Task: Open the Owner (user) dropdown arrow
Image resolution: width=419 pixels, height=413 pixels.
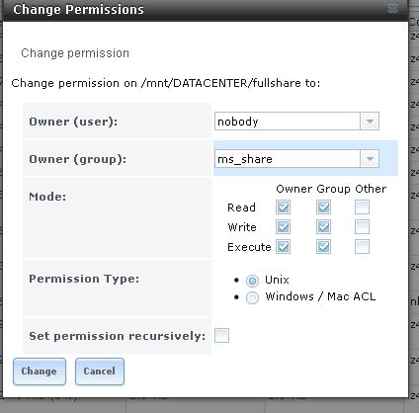Action: pyautogui.click(x=370, y=122)
